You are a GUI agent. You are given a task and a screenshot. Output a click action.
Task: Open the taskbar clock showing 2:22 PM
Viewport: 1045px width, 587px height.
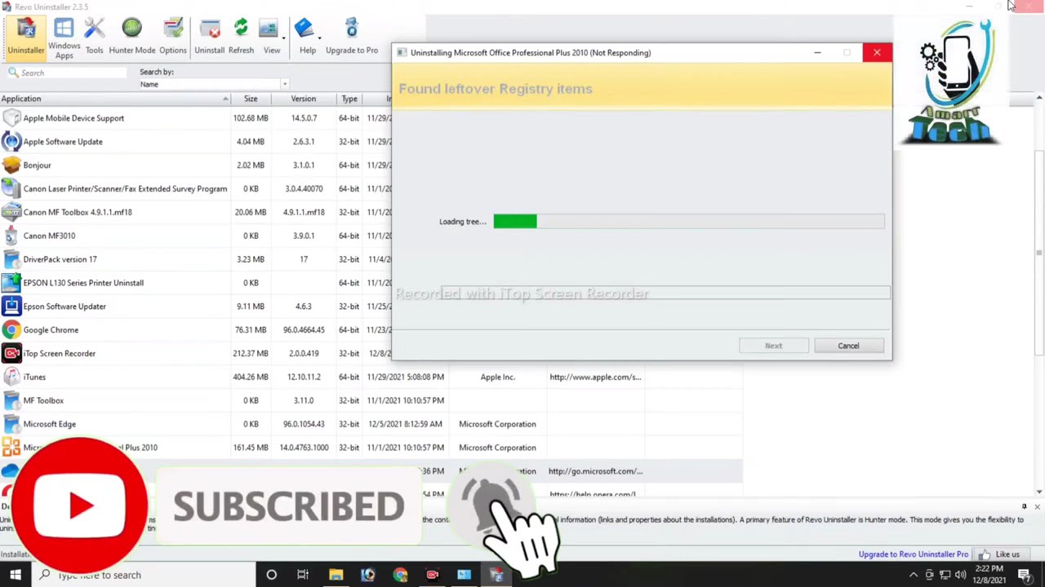[989, 575]
